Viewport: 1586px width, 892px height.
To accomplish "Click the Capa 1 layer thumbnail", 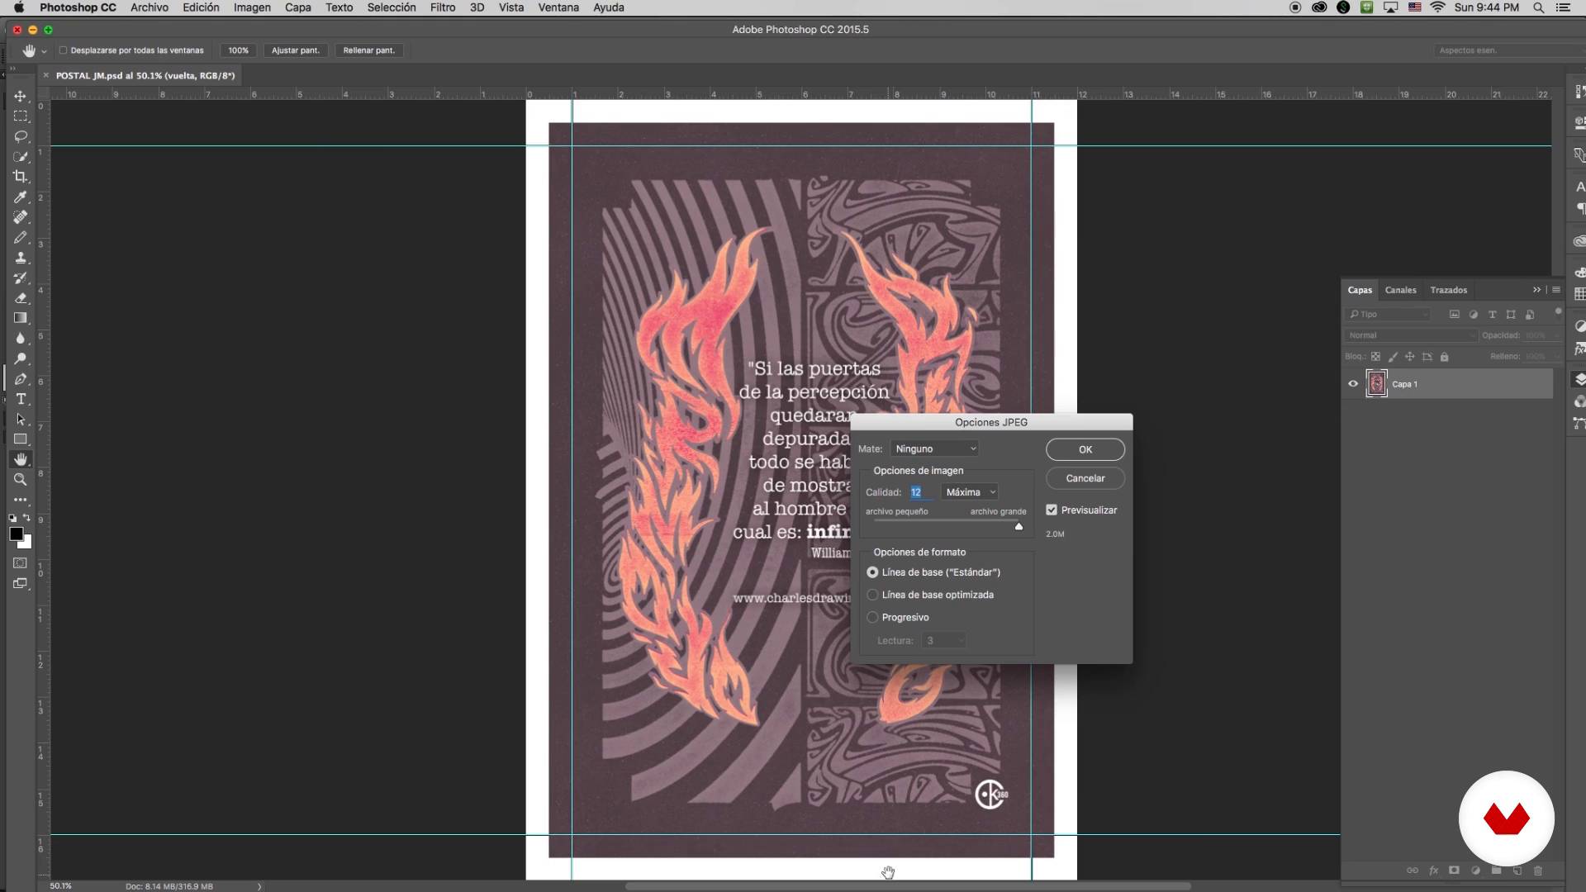I will (x=1376, y=384).
